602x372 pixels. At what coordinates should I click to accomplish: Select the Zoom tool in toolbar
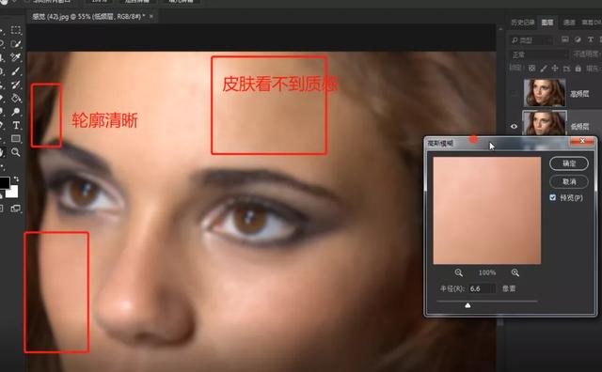(16, 152)
